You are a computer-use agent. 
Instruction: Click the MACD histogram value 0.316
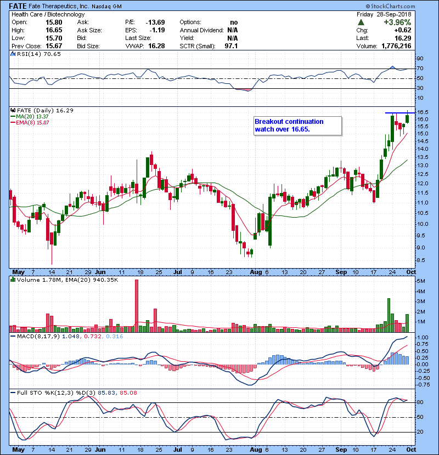click(x=115, y=337)
